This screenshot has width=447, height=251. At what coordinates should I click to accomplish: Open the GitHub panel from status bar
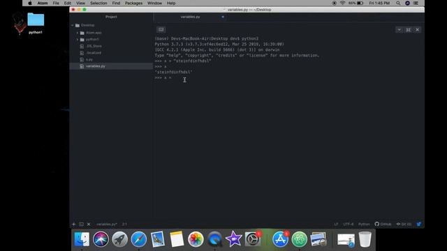[x=383, y=225]
